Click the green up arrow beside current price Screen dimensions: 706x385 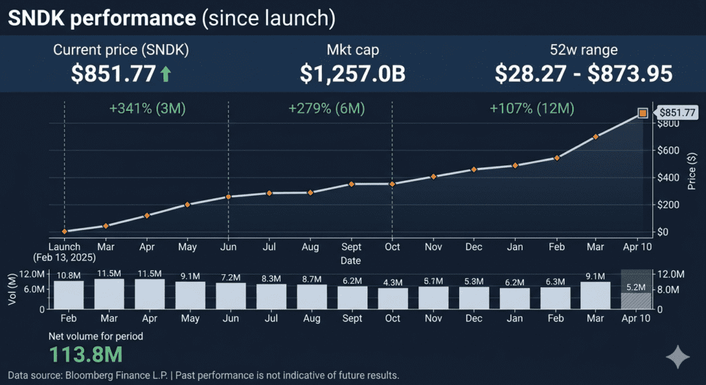click(x=165, y=74)
